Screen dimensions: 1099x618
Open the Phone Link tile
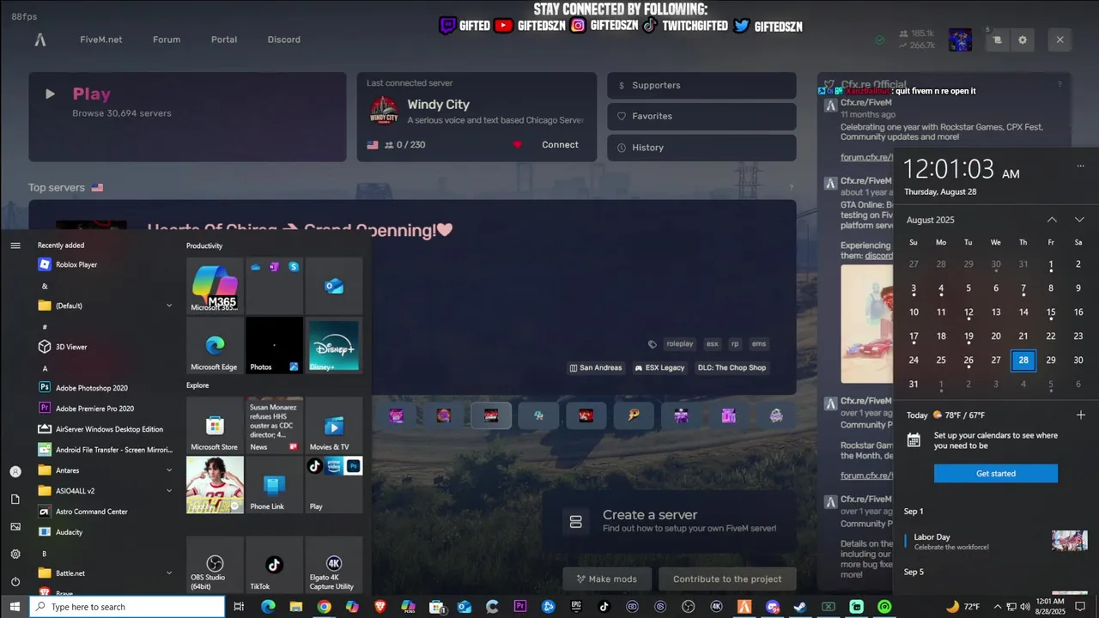(x=275, y=485)
